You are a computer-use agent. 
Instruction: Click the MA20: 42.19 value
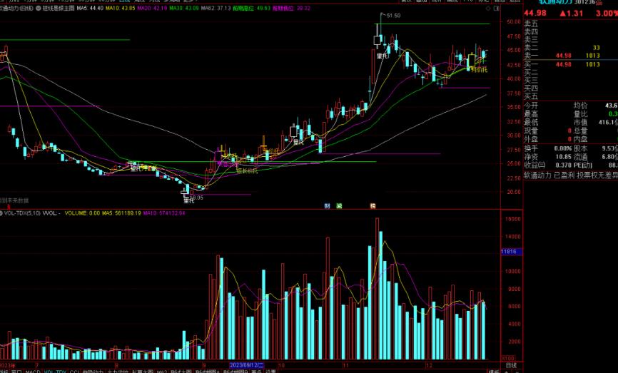point(152,9)
